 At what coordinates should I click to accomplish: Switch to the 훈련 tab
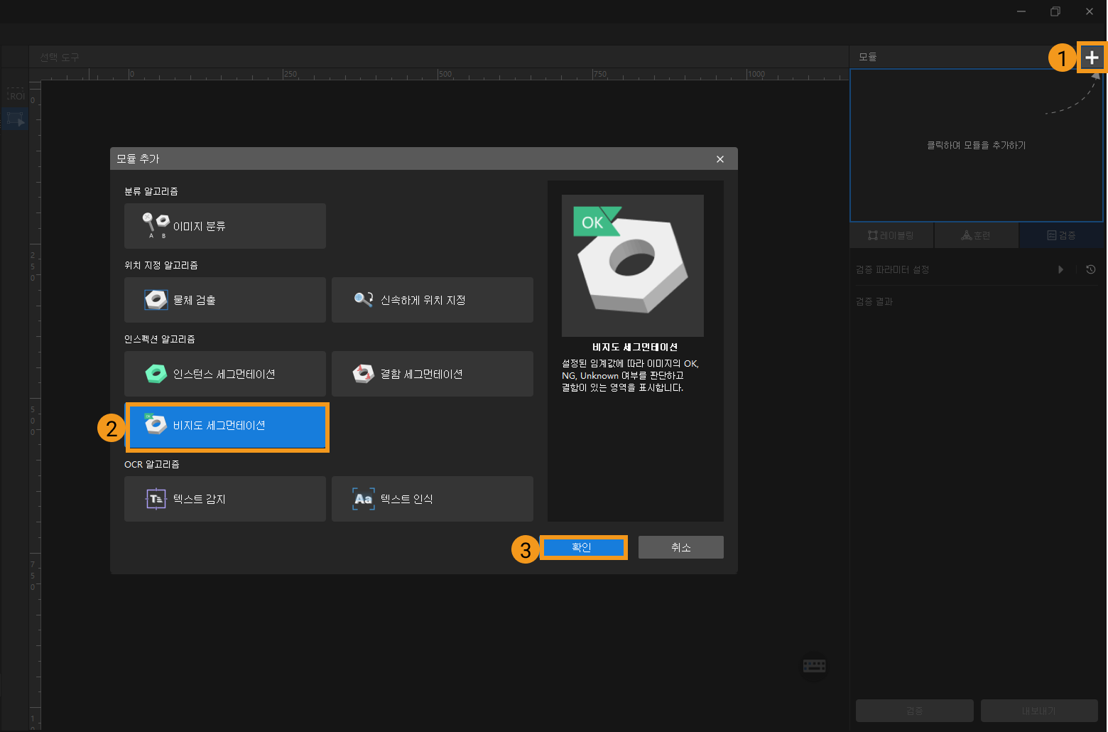click(x=976, y=235)
